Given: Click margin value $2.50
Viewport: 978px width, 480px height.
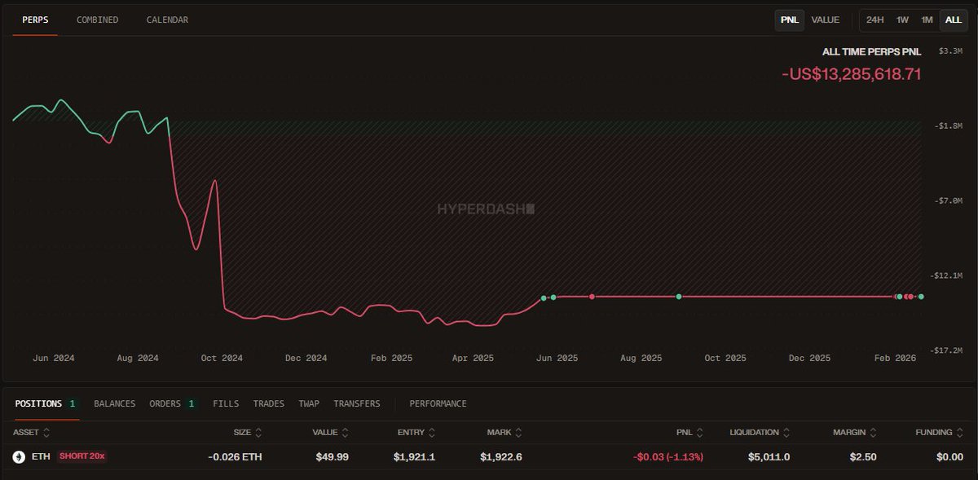Looking at the screenshot, I should coord(862,457).
